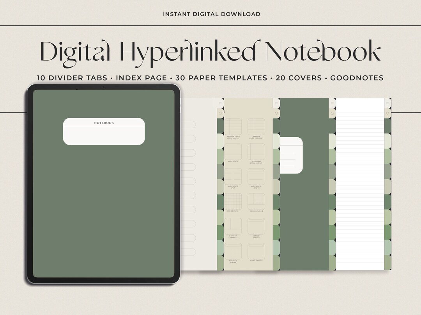Viewport: 421px width, 315px height.
Task: Open the hamburger menu on the lined notes page
Action: 387,103
